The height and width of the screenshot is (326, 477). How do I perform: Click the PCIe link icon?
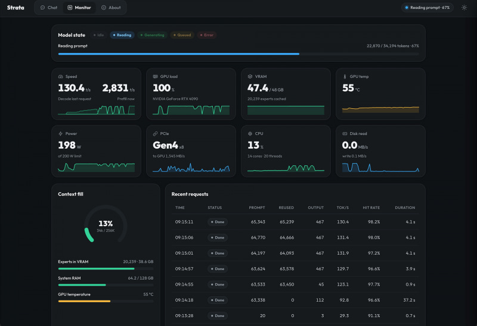pyautogui.click(x=155, y=134)
